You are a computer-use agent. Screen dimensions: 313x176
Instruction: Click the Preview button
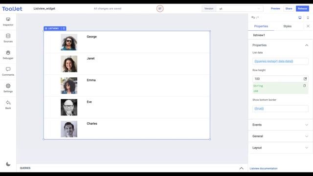click(x=275, y=9)
